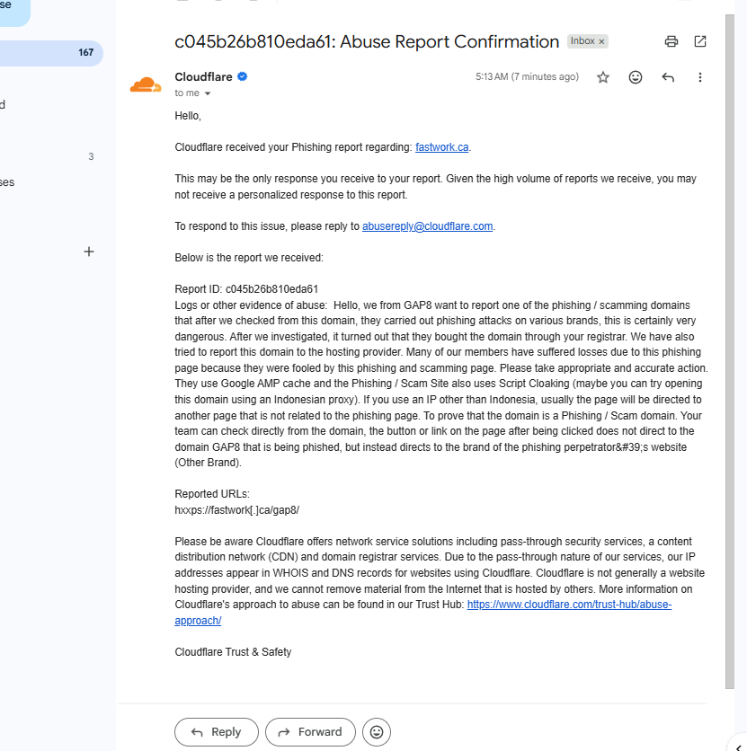Open the Inbox folder showing 167
747x751 pixels.
click(x=50, y=53)
